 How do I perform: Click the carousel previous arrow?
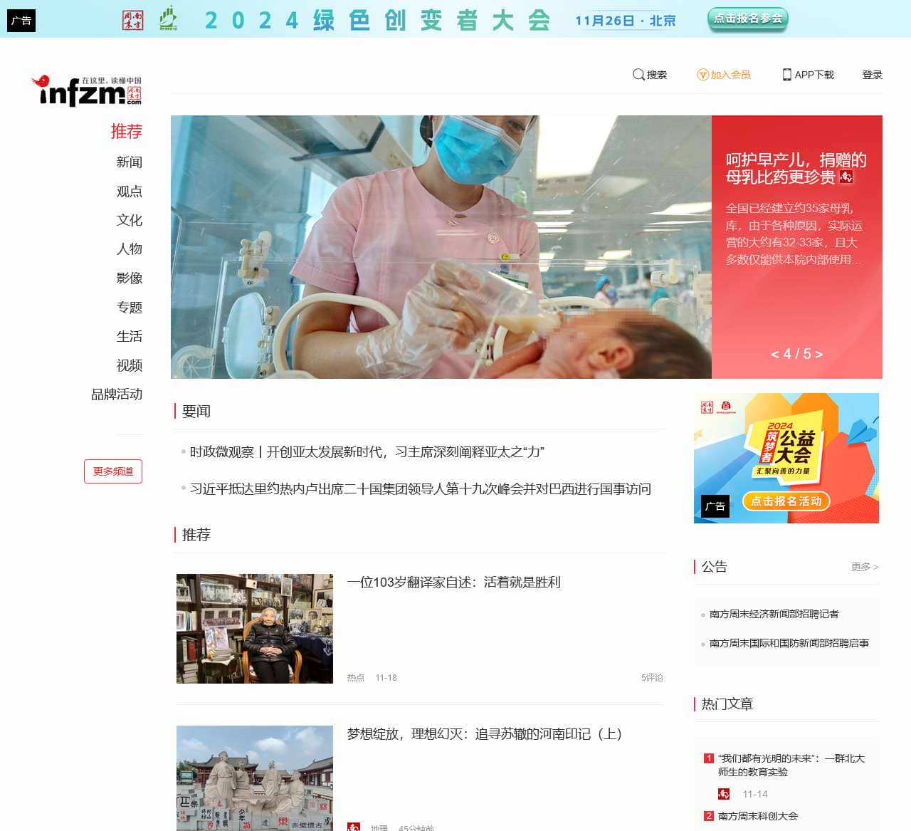(x=774, y=354)
